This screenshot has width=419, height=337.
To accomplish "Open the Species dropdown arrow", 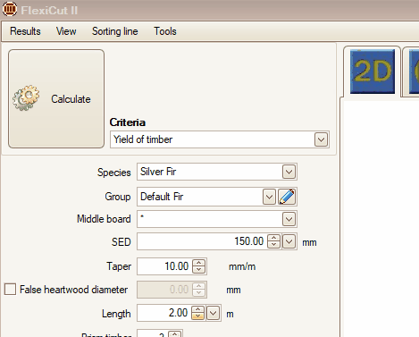I will 289,172.
